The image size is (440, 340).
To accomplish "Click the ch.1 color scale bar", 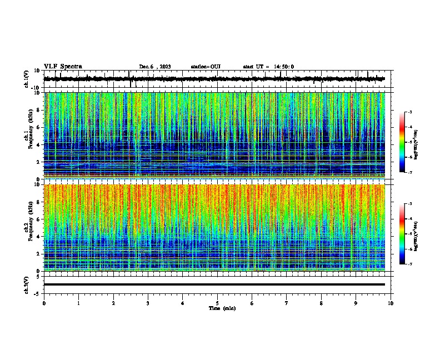I will coord(402,142).
